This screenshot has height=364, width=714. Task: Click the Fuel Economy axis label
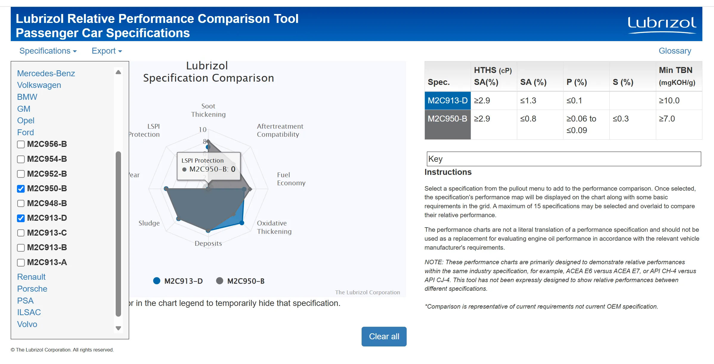[291, 179]
